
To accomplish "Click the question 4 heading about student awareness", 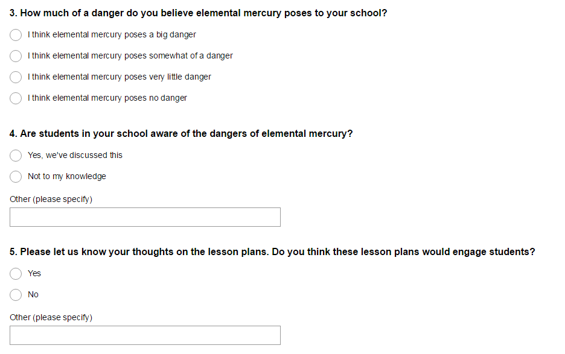I will click(181, 134).
